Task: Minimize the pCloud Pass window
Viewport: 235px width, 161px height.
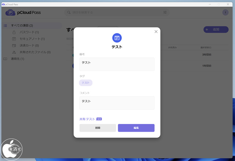Action: click(x=210, y=4)
